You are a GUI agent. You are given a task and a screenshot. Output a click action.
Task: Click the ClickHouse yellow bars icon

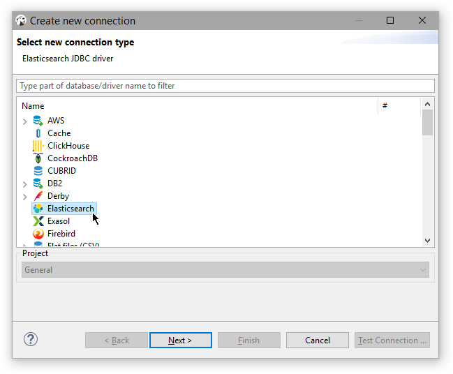click(x=38, y=146)
